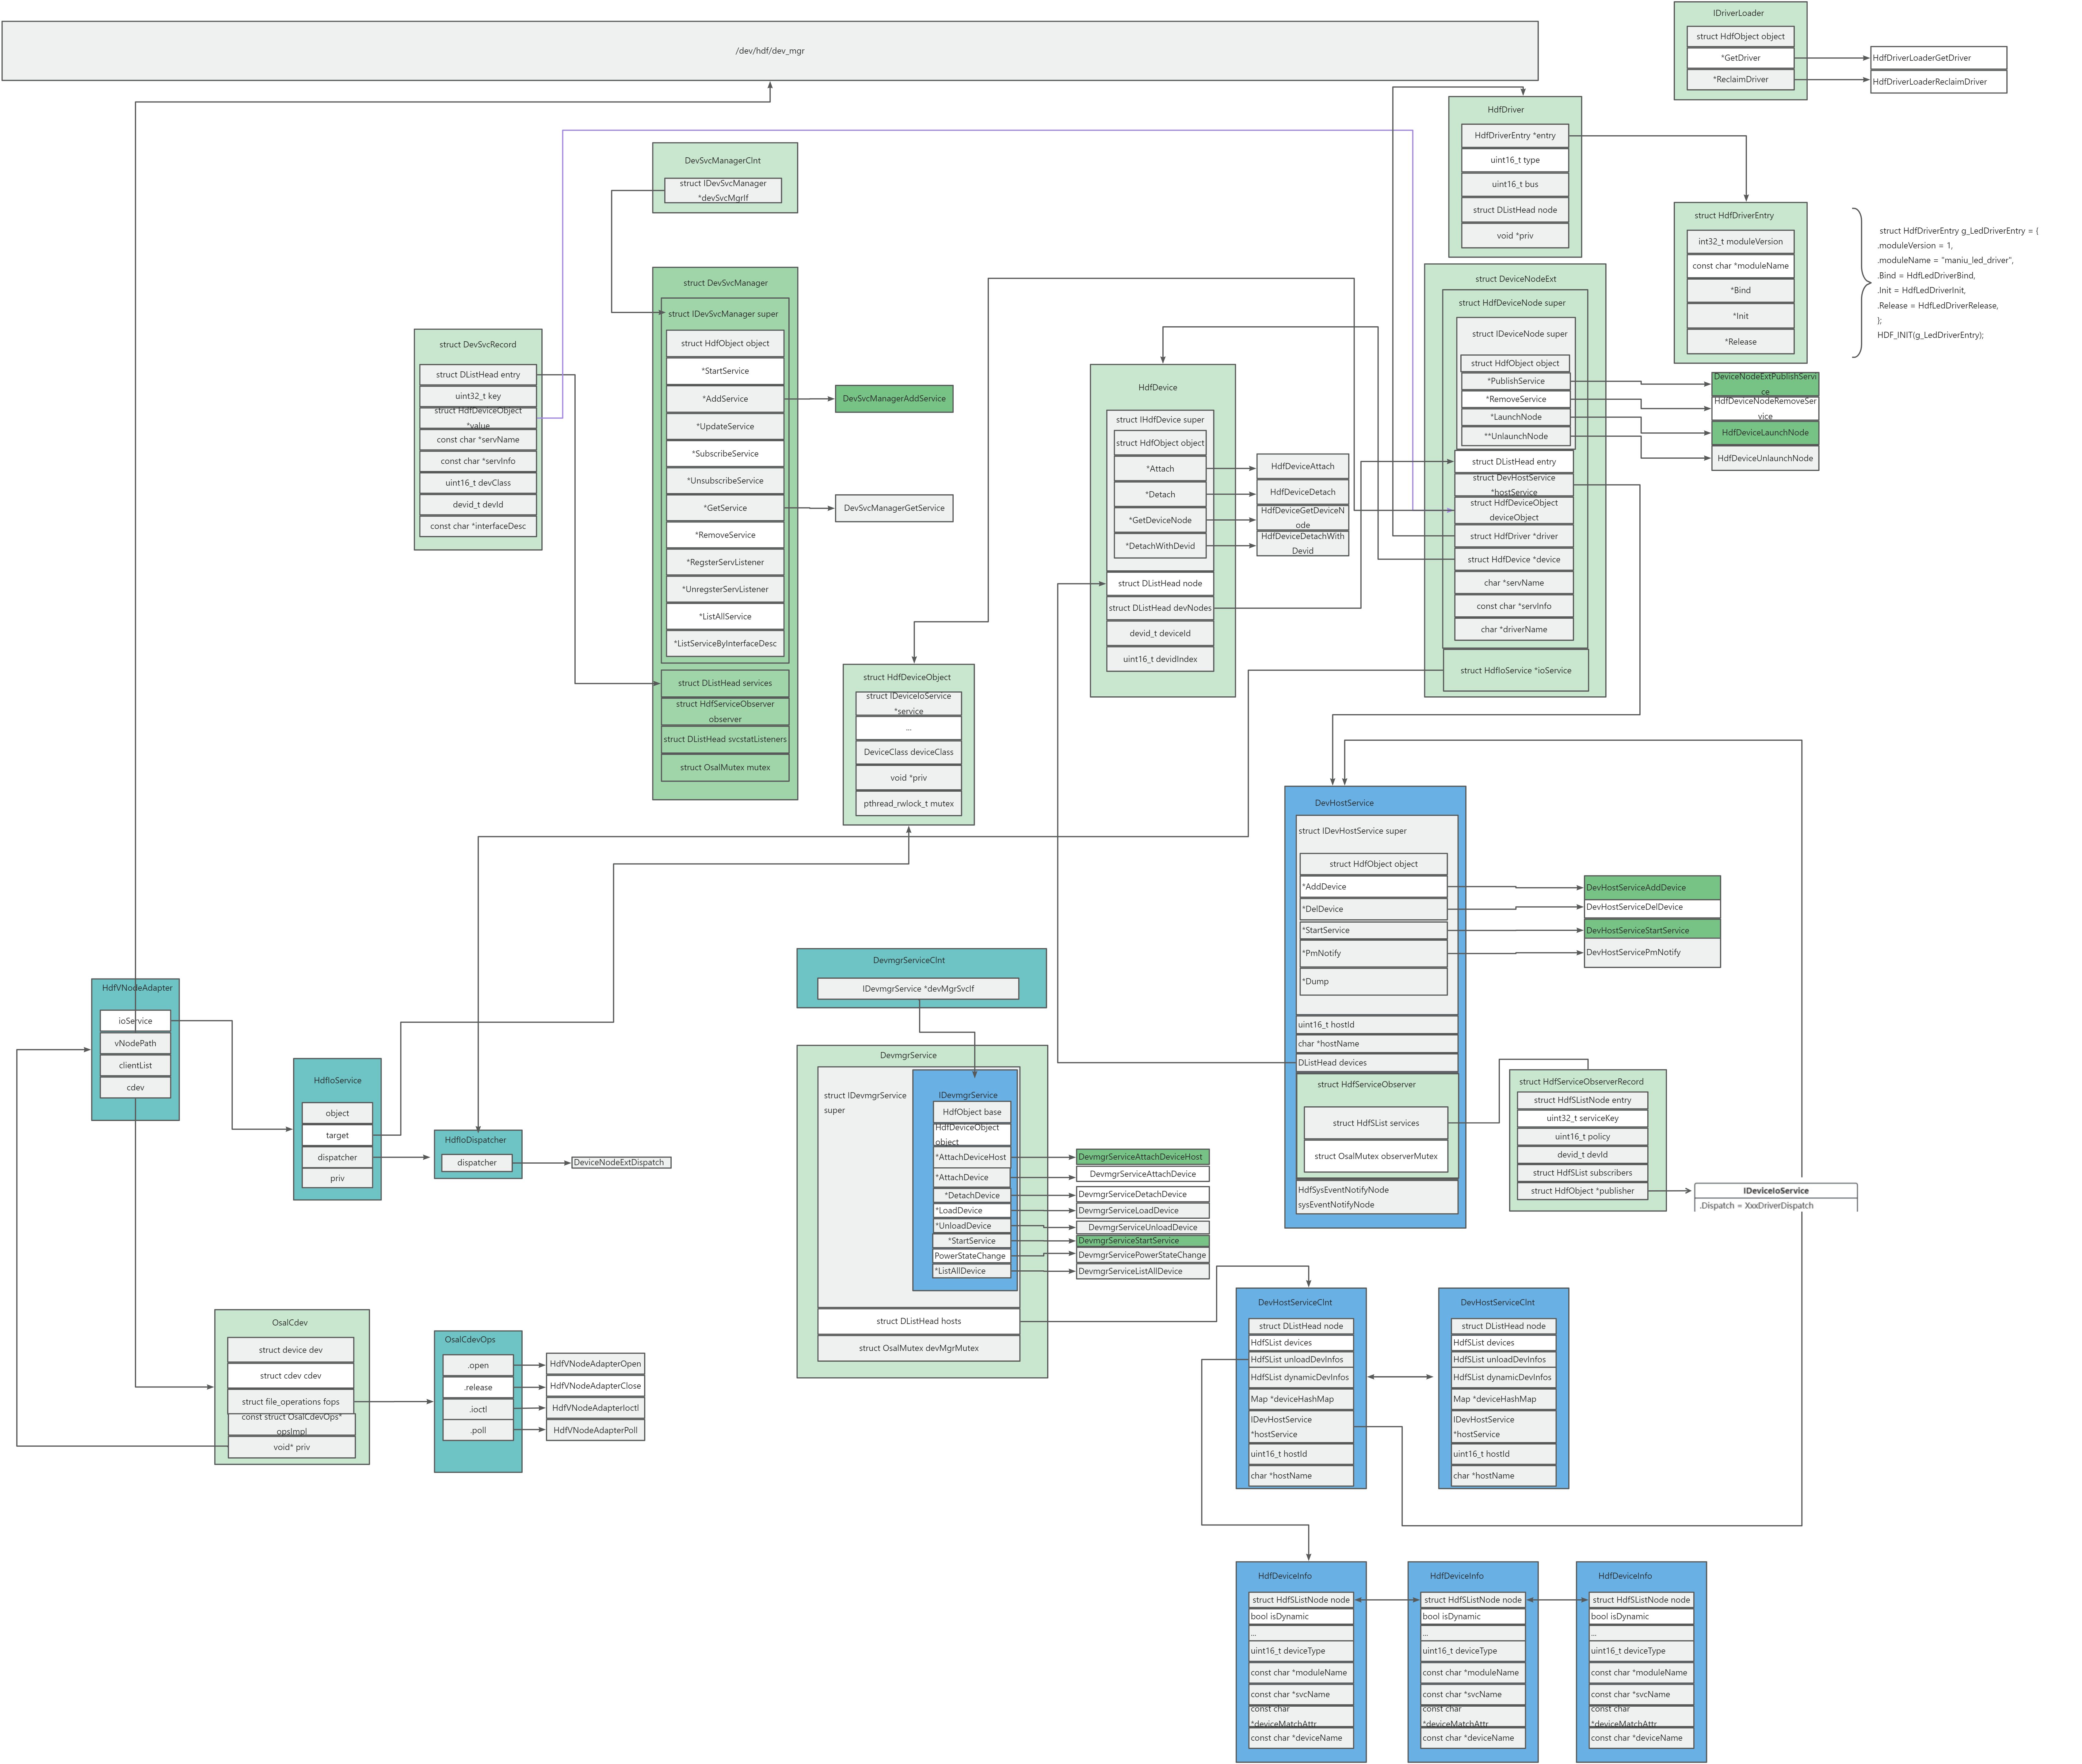Click the pthread_rwlock_t mutex field

point(909,804)
